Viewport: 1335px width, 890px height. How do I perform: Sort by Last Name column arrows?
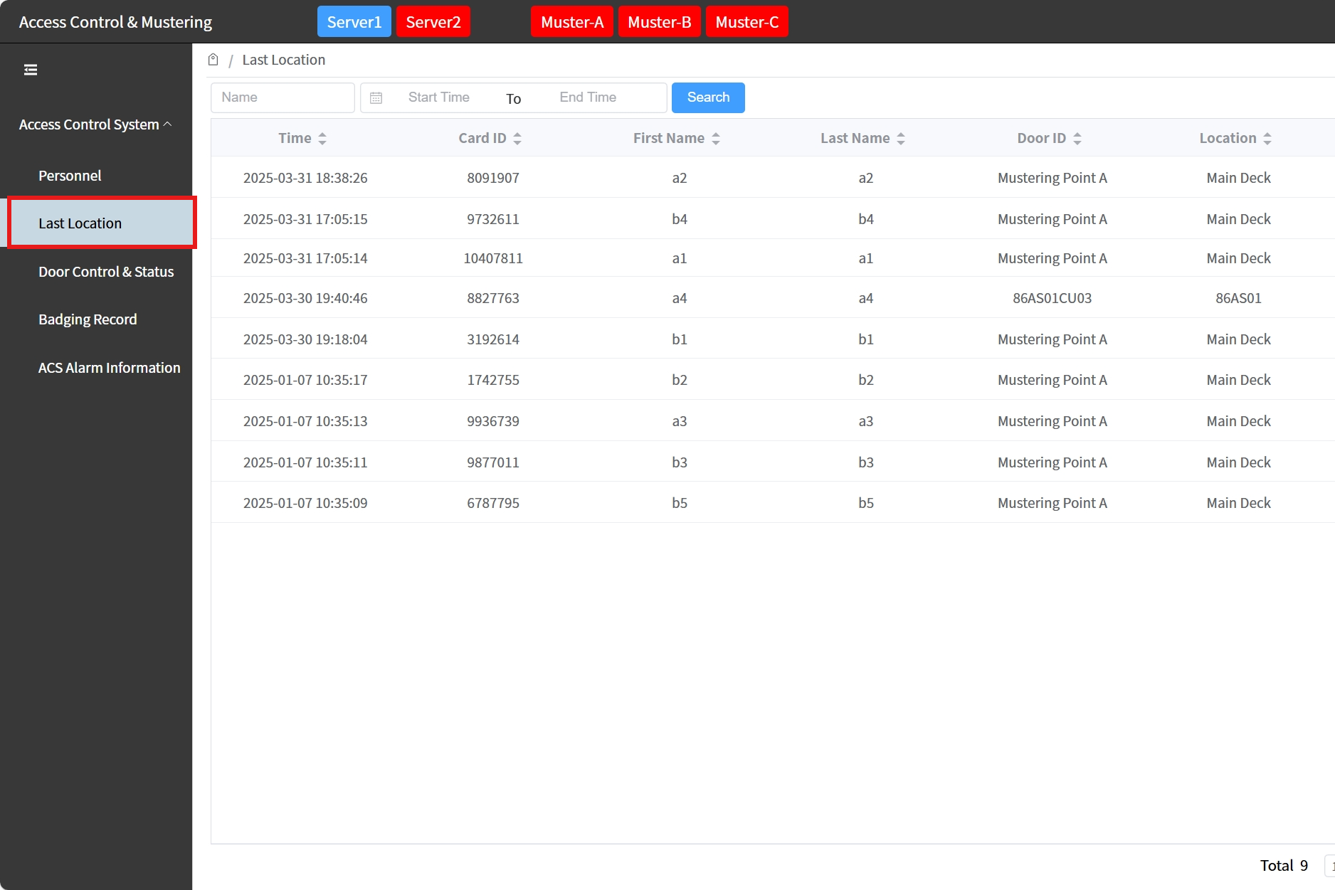901,139
